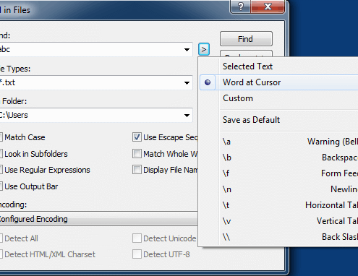Viewport: 358px width, 276px height.
Task: Insert \t Horizontal Tab escape sequence
Action: pyautogui.click(x=279, y=205)
